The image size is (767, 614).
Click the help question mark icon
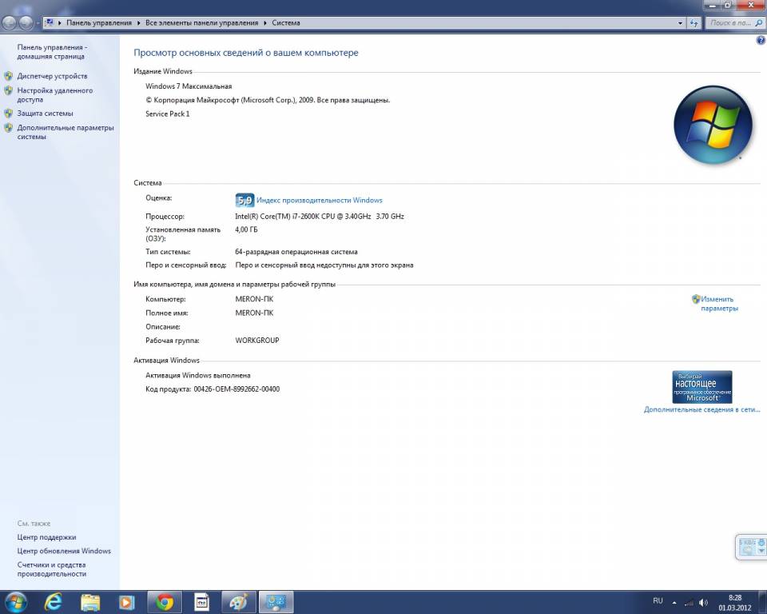point(761,41)
